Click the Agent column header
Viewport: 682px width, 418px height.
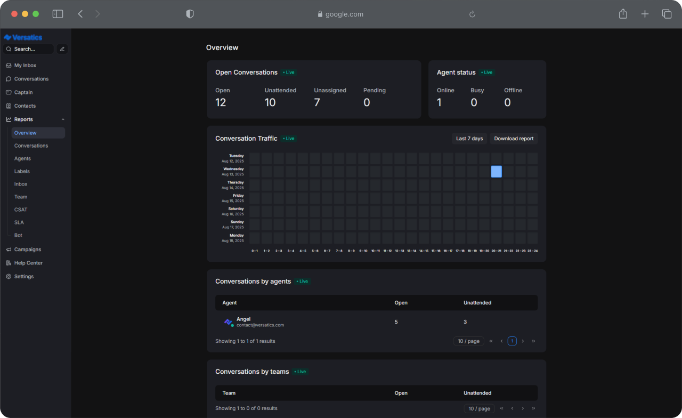230,303
